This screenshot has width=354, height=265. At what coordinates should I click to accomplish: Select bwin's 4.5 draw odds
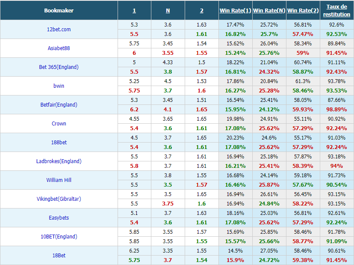(168, 81)
